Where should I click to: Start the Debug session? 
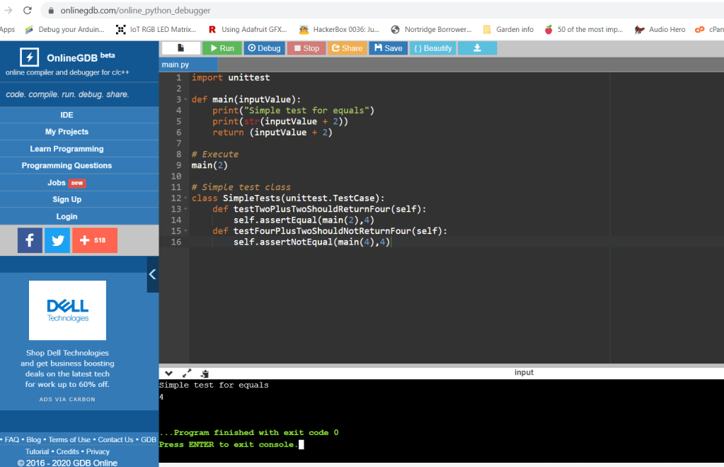263,48
